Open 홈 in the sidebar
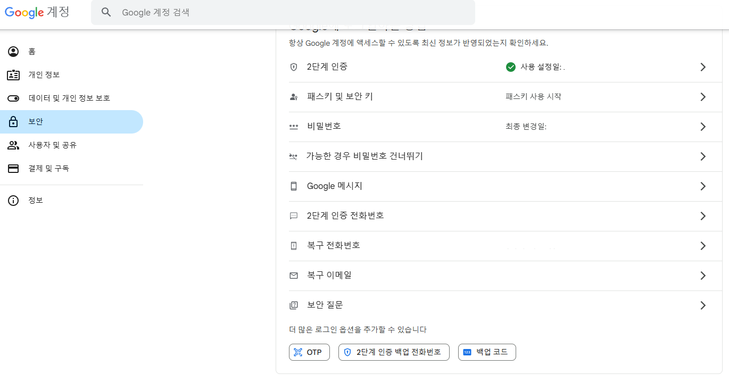Viewport: 729px width, 382px height. coord(71,52)
